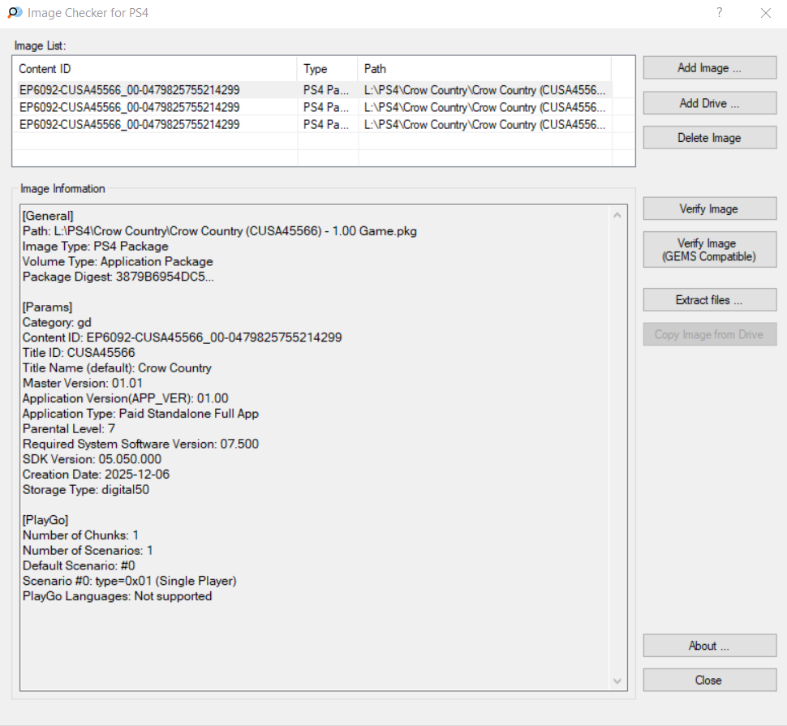The height and width of the screenshot is (726, 787).
Task: Click the scroll up arrow in Image Information
Action: click(x=617, y=216)
